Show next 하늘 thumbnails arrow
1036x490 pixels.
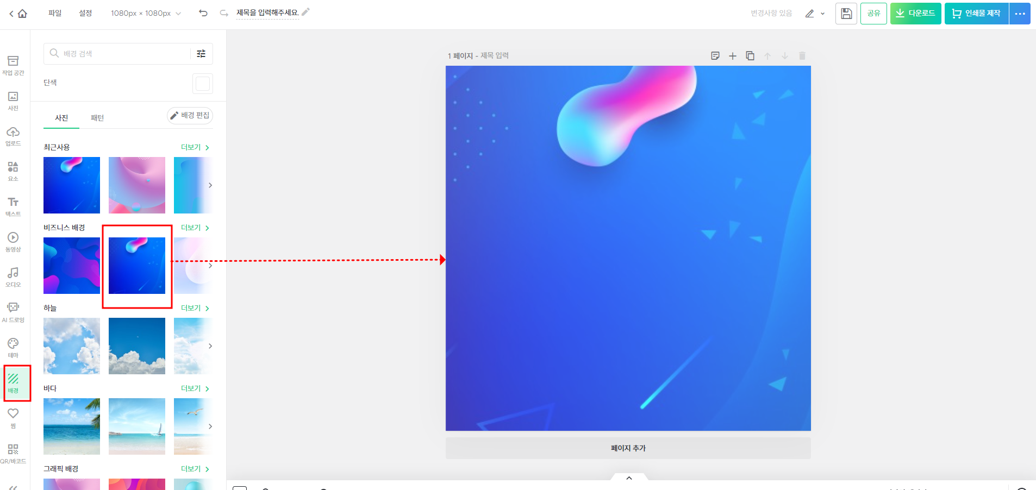point(210,346)
